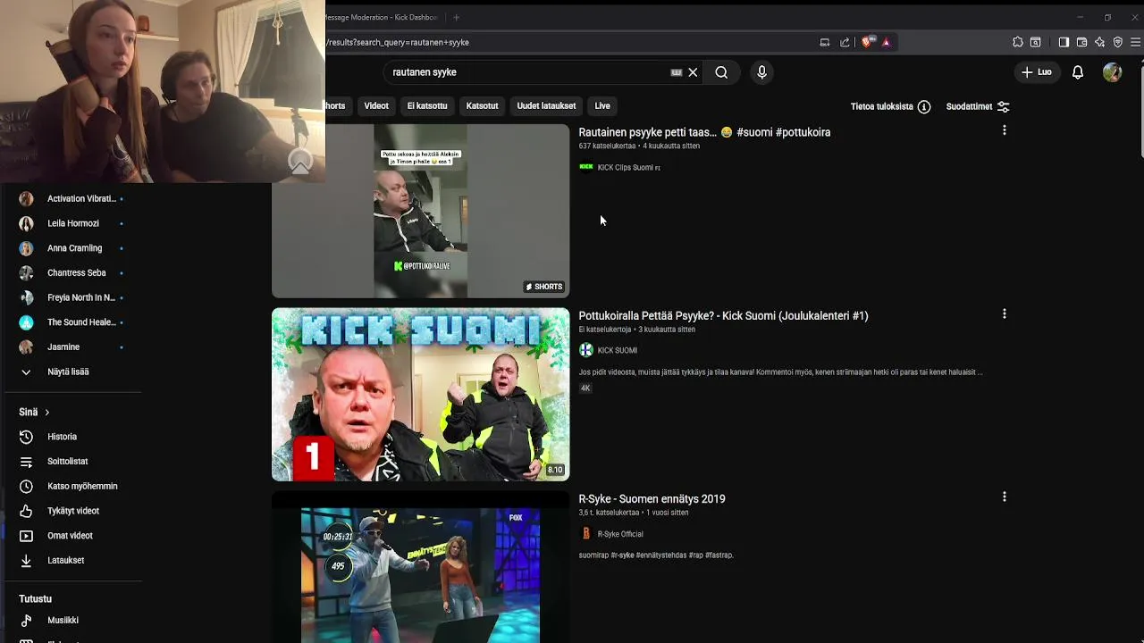Select the Live filter chip
Screen dimensions: 1144x643
(x=602, y=105)
